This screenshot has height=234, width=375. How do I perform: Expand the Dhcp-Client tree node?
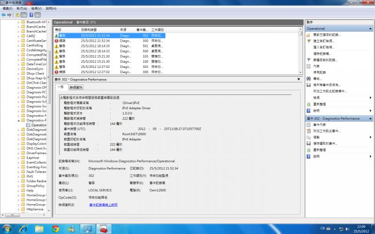coord(19,73)
